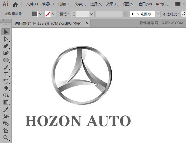Image resolution: width=186 pixels, height=143 pixels.
Task: Open the 视图(V) menu
Action: (x=128, y=4)
